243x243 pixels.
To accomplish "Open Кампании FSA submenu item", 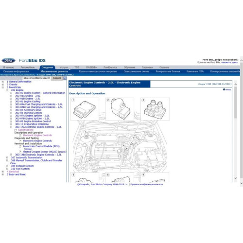I will click(195, 71).
